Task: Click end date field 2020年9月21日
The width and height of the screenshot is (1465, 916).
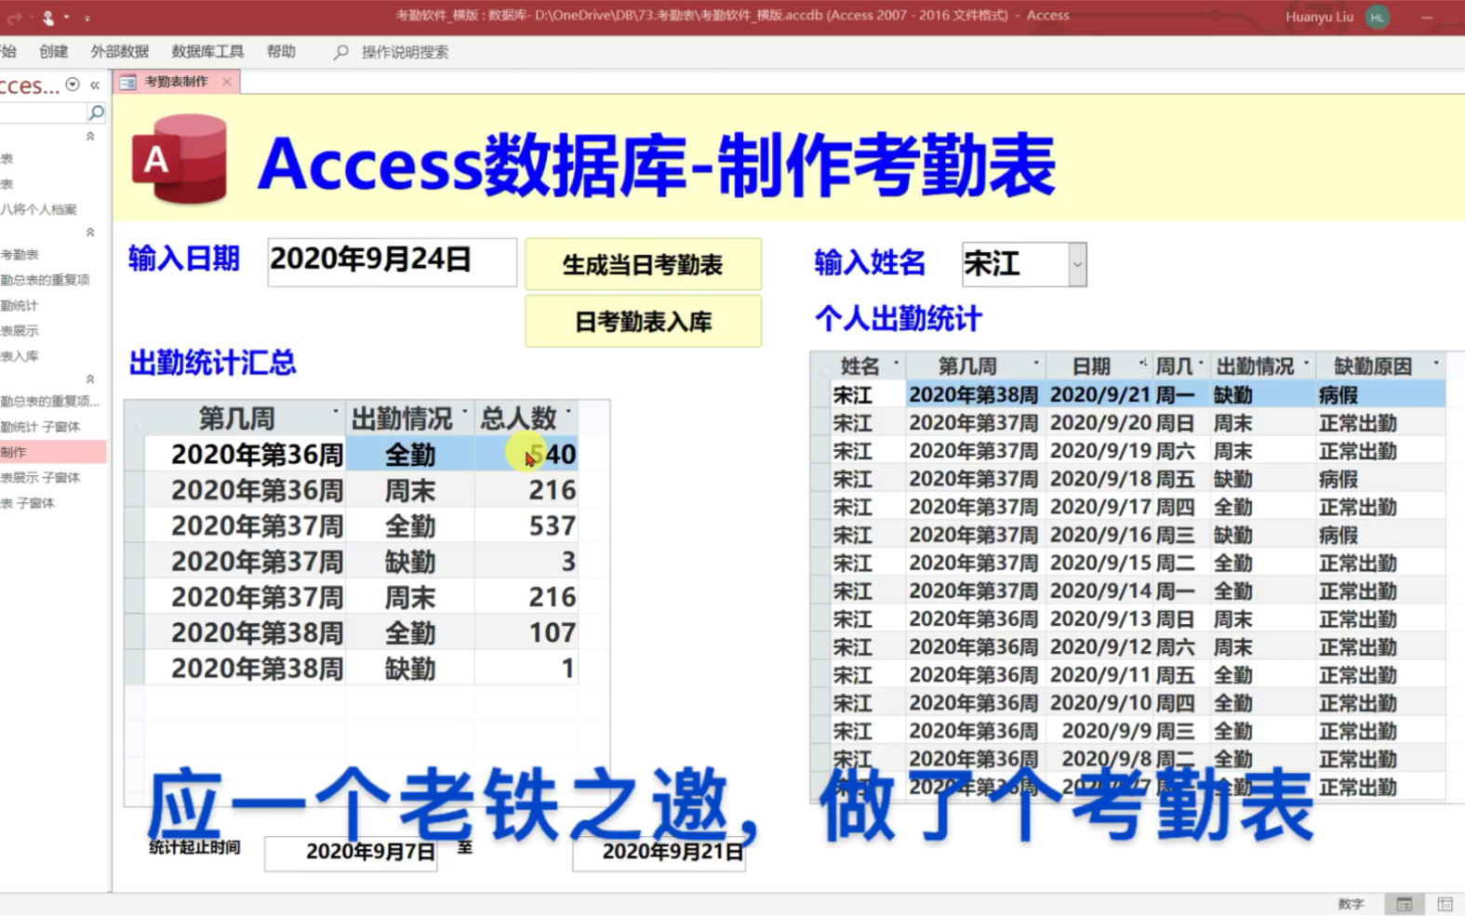Action: [659, 853]
